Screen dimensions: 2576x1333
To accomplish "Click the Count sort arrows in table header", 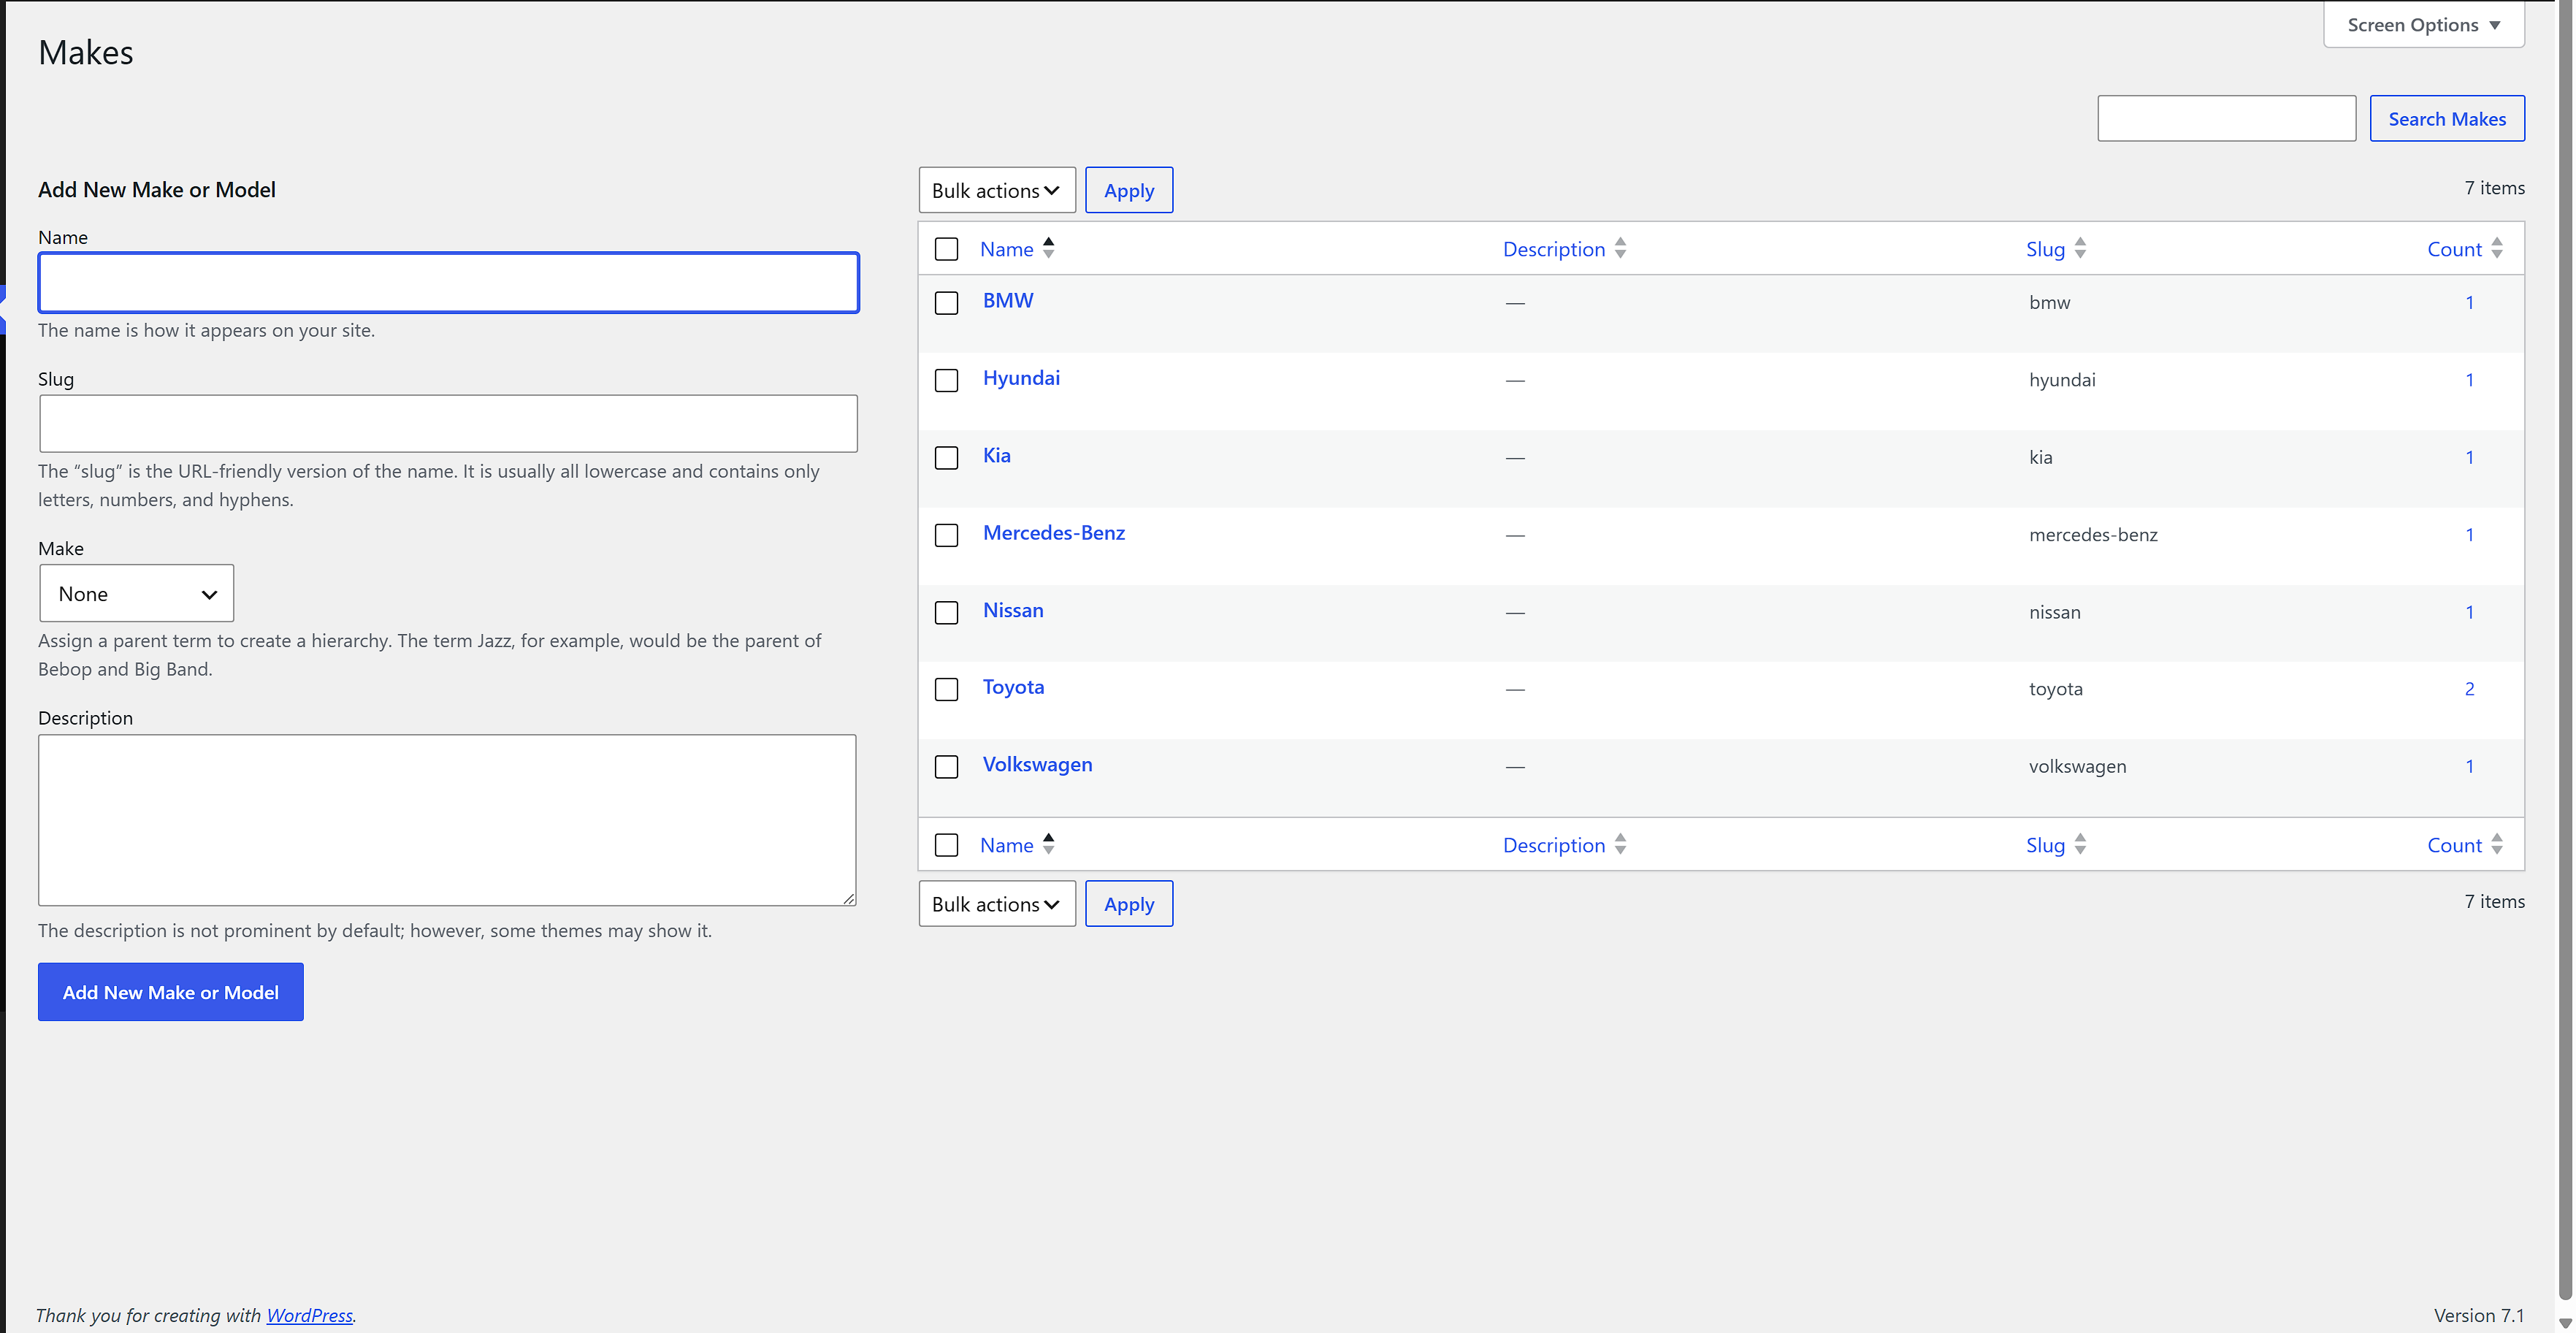I will pos(2497,248).
